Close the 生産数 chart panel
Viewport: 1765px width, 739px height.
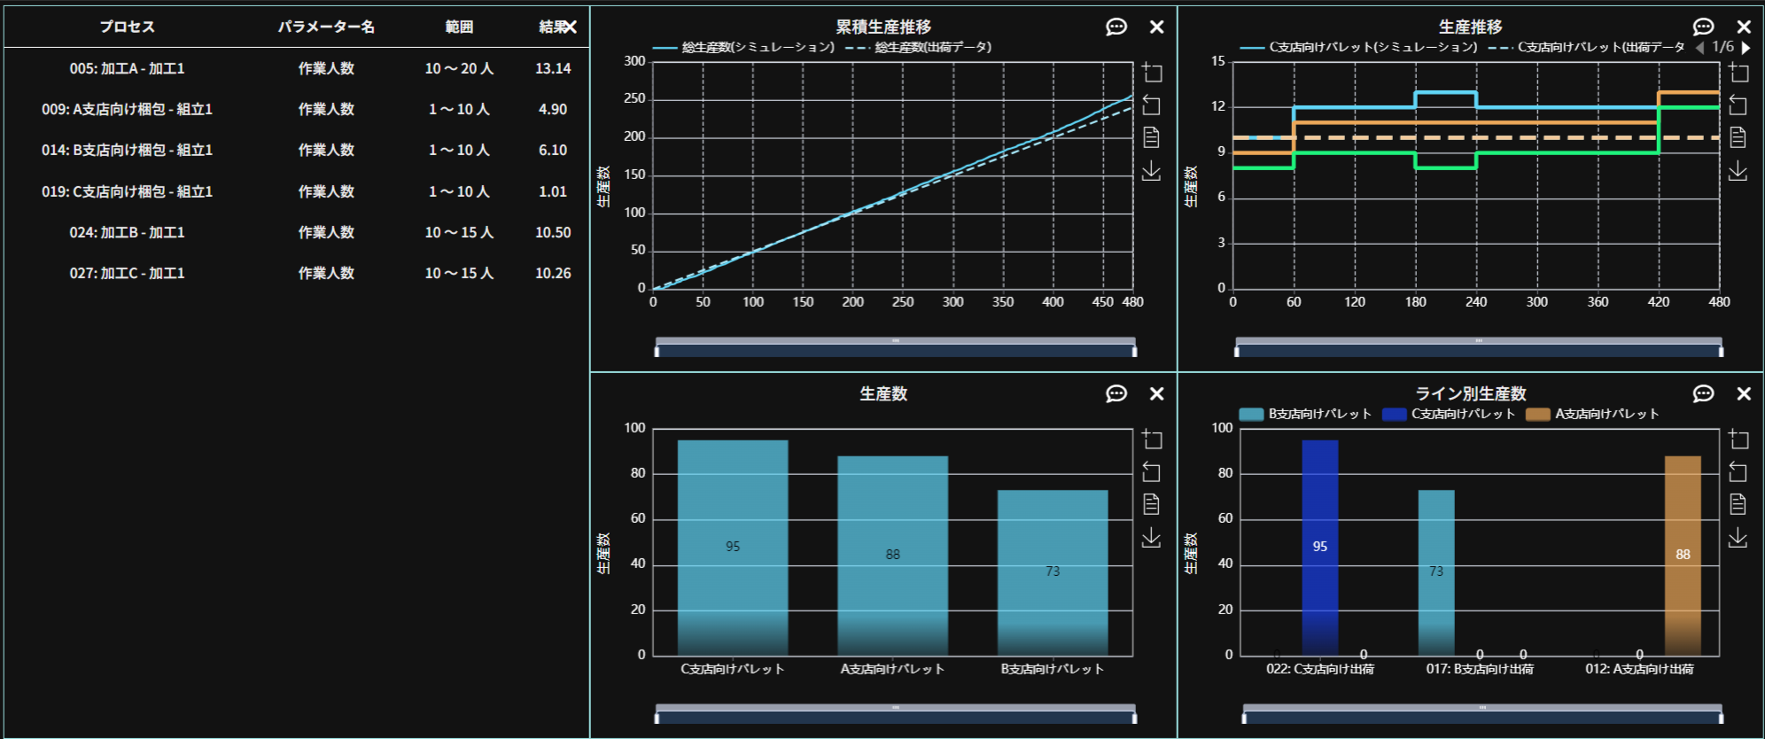(x=1156, y=394)
